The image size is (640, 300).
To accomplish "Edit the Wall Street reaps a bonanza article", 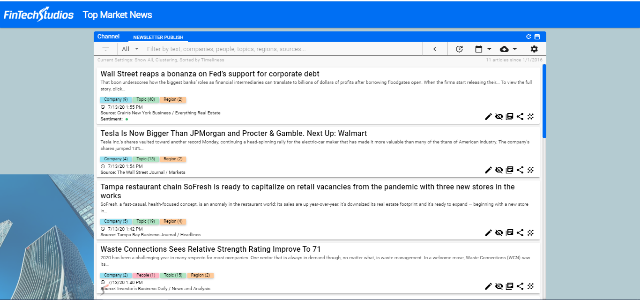I will (489, 117).
